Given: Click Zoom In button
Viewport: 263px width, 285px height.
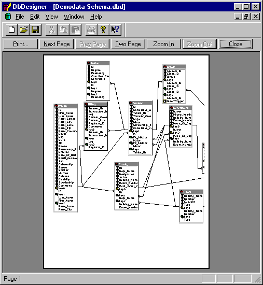Looking at the screenshot, I should pos(164,44).
